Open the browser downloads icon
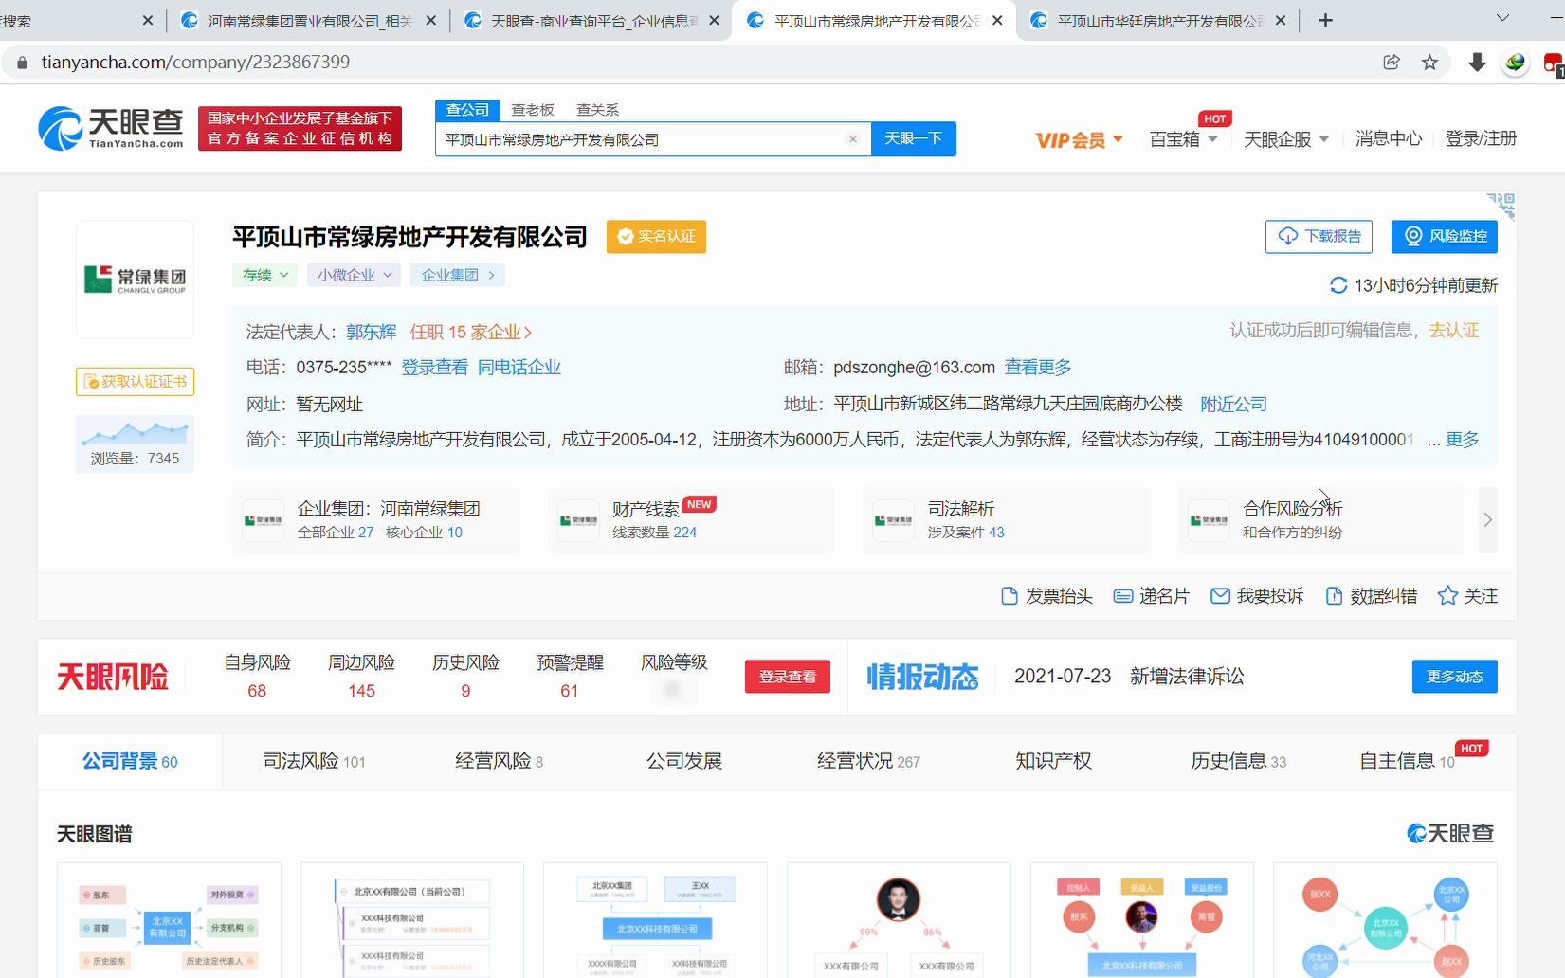 [x=1477, y=63]
